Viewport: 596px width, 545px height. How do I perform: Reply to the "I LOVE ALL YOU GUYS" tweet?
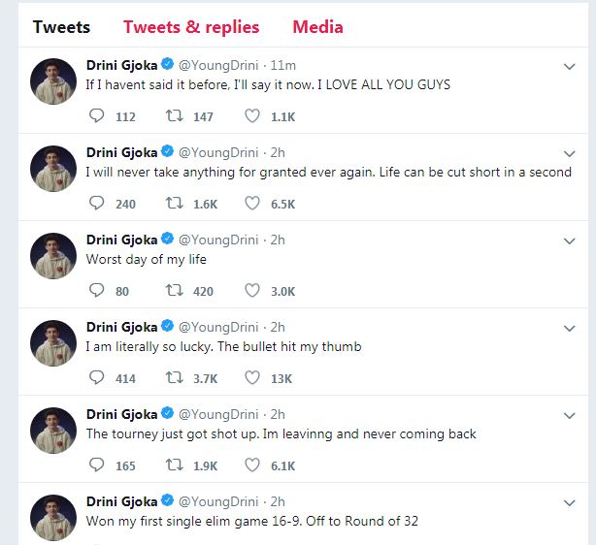point(96,116)
